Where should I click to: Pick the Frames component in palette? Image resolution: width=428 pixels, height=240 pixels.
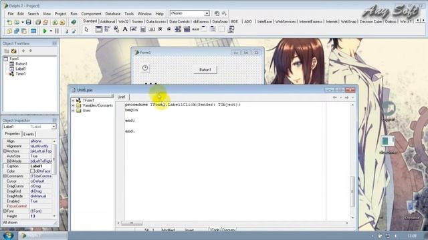pyautogui.click(x=98, y=29)
